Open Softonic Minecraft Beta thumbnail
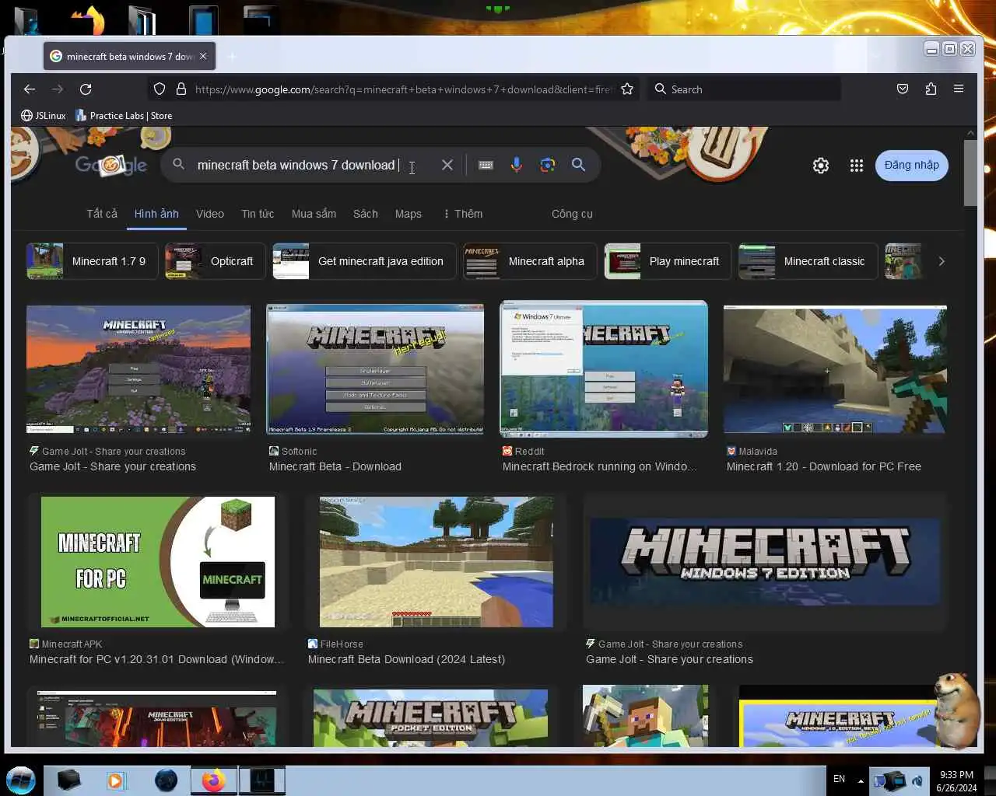996x796 pixels. [x=375, y=369]
